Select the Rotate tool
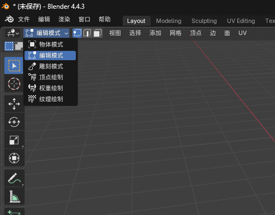Viewport: 275px width, 215px height. [x=14, y=122]
